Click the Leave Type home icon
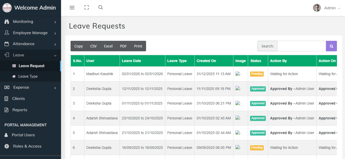Image resolution: width=345 pixels, height=159 pixels. pyautogui.click(x=14, y=76)
